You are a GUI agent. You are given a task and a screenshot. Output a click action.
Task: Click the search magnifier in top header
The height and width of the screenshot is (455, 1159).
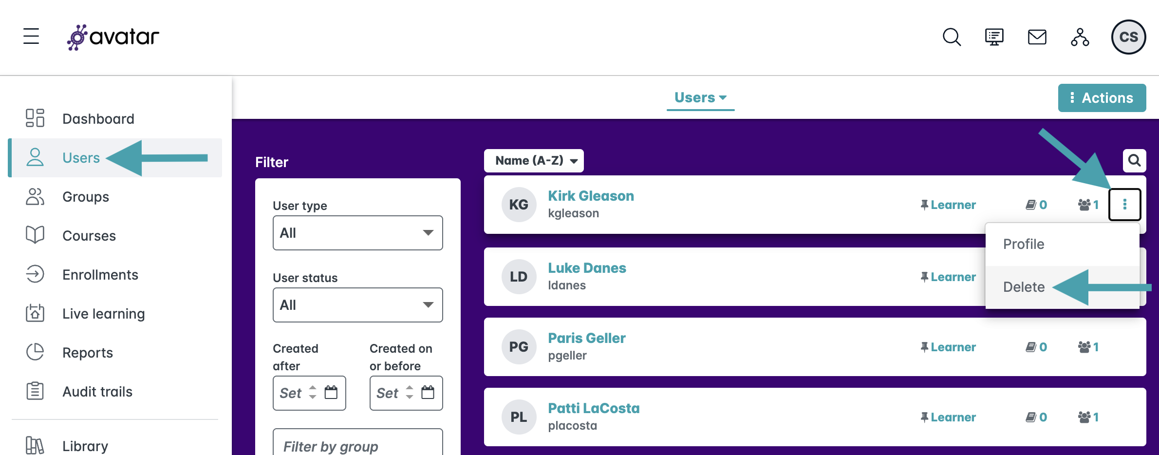[951, 37]
